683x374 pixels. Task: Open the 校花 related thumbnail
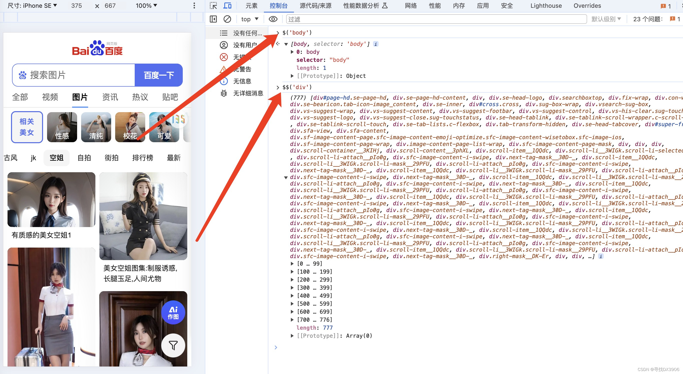point(130,127)
